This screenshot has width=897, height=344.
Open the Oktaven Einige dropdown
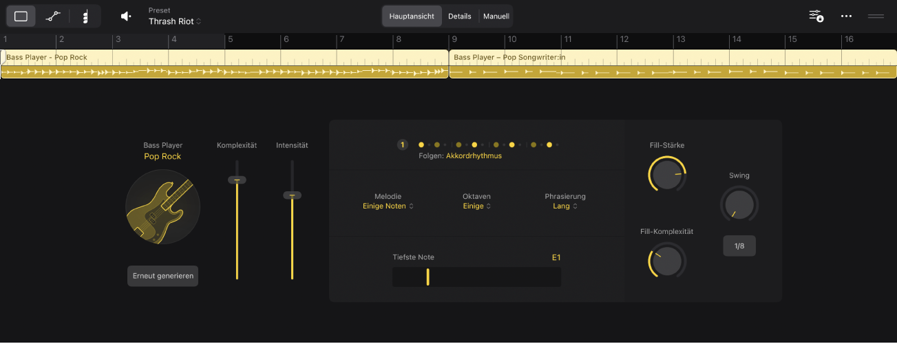tap(477, 206)
